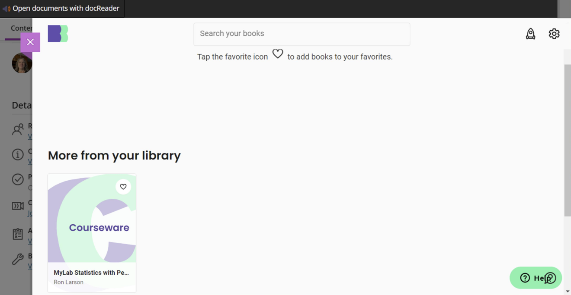Open the settings gear icon
Viewport: 571px width, 295px height.
pyautogui.click(x=554, y=34)
